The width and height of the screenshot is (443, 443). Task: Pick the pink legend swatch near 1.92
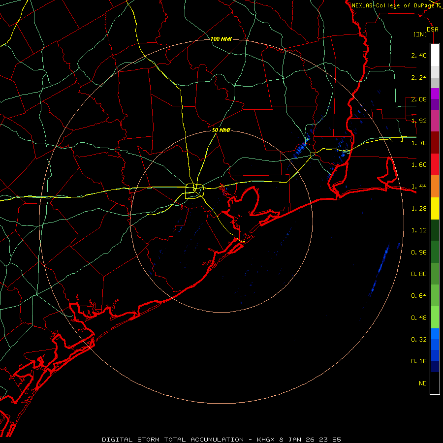435,121
